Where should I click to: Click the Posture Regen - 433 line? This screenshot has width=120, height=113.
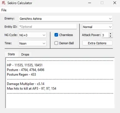point(22,75)
